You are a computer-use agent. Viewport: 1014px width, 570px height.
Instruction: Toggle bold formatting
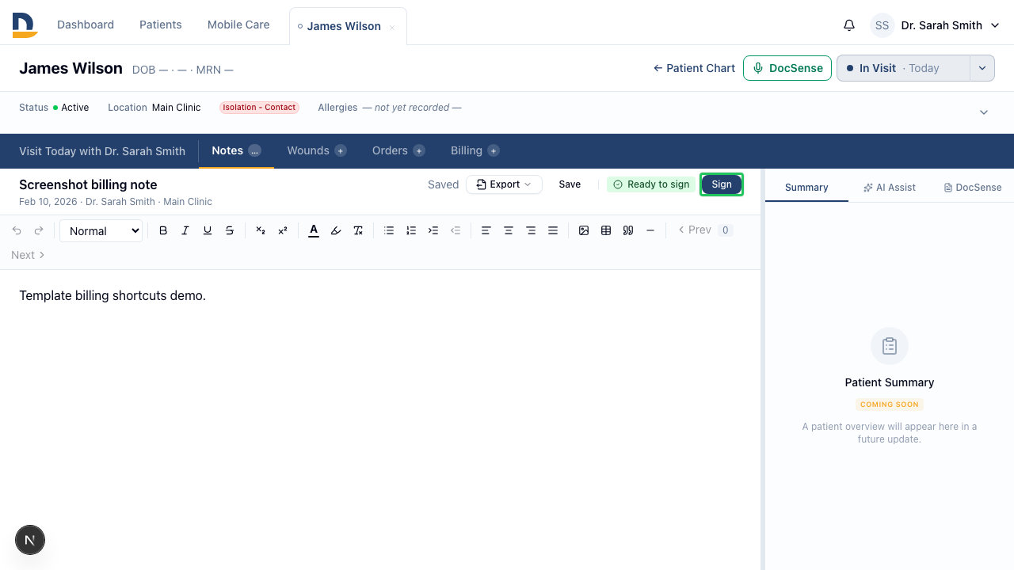tap(163, 230)
